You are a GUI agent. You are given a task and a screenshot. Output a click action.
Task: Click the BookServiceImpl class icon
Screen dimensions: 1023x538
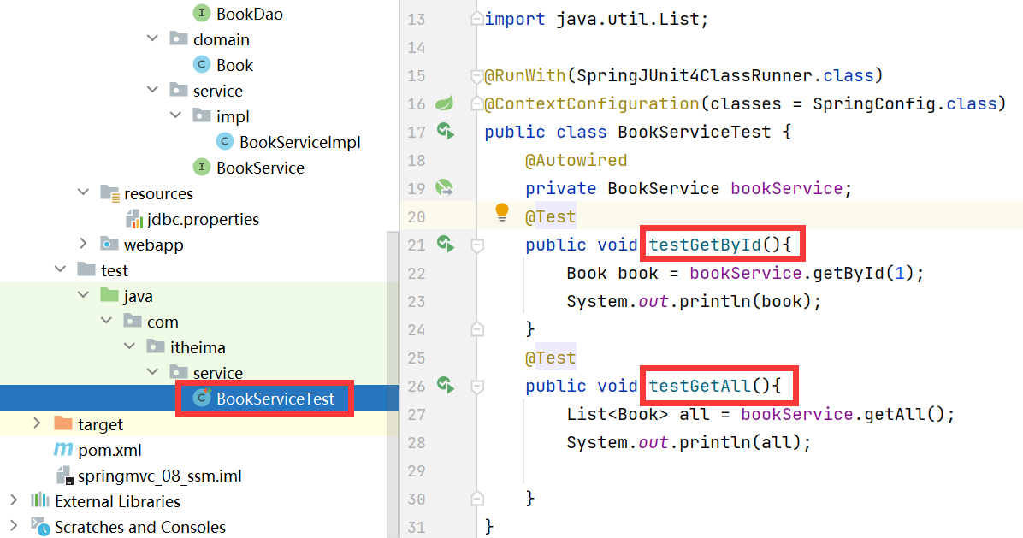[224, 141]
